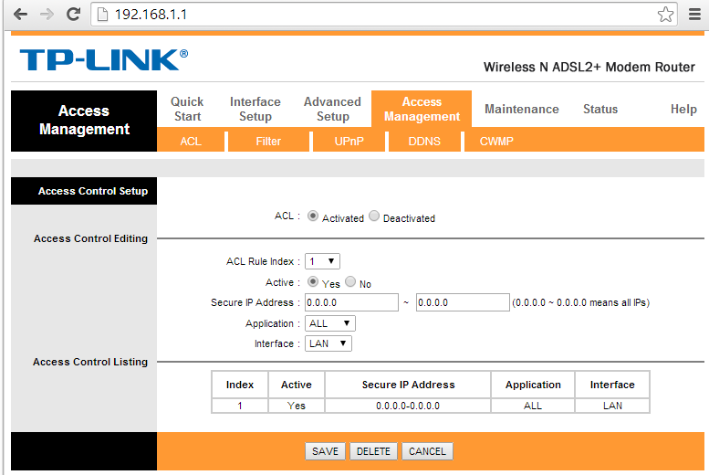The height and width of the screenshot is (475, 709).
Task: Click the browser back arrow
Action: point(19,15)
